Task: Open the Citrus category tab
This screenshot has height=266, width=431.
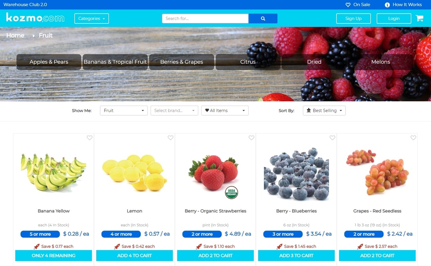Action: [248, 62]
